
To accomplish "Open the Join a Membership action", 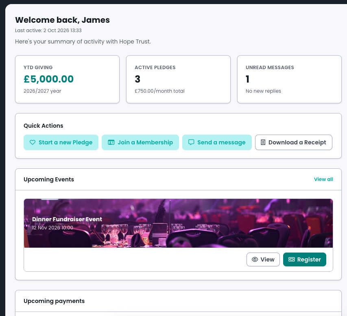I will tap(140, 142).
